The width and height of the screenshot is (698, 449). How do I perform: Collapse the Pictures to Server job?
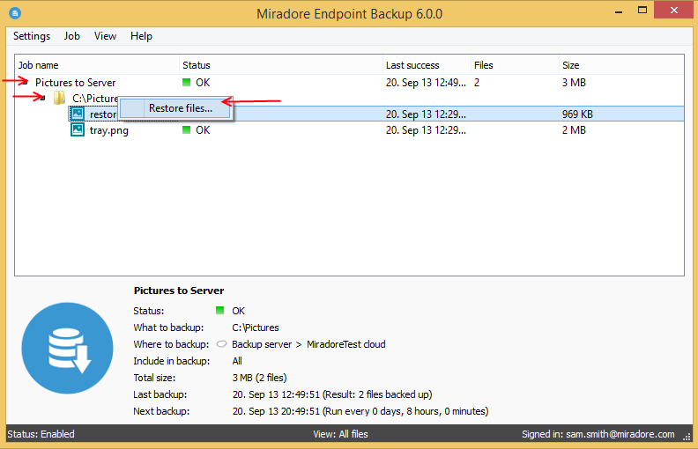coord(26,82)
